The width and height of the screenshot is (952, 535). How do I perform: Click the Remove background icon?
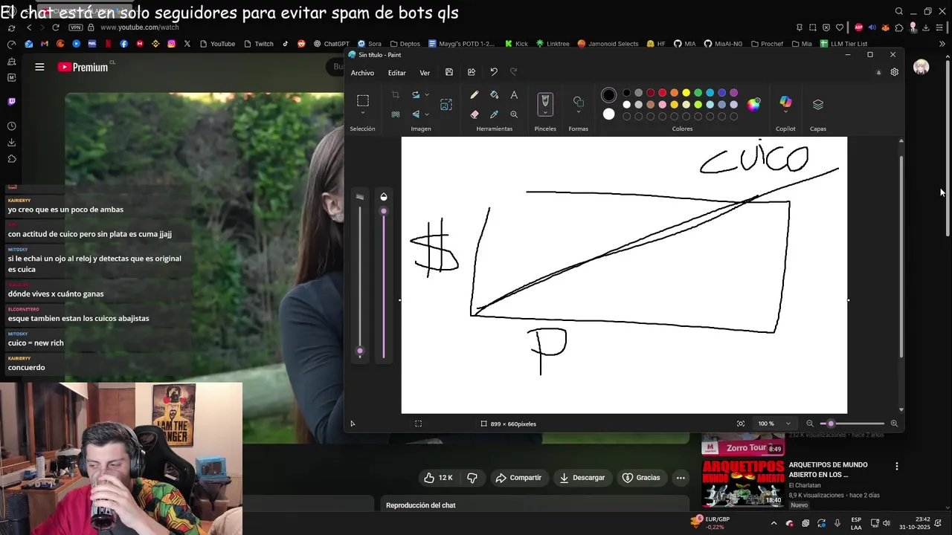tap(396, 114)
